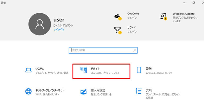Click the '更新プログラムをチェックしています' status text
Screen dimensions: 204x100
pos(185,19)
